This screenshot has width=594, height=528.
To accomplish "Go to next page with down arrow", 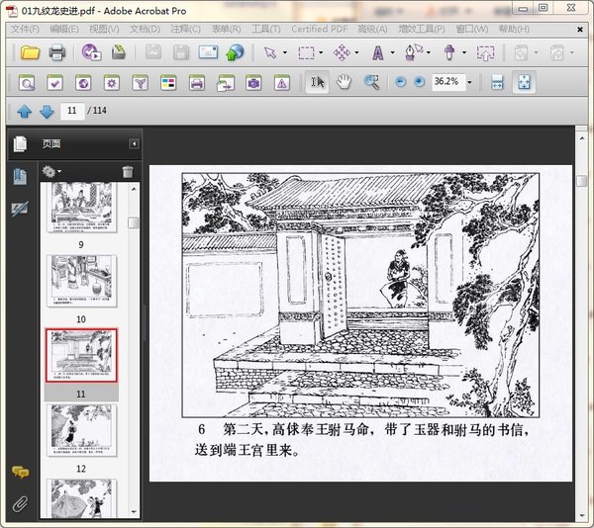I will pyautogui.click(x=47, y=111).
